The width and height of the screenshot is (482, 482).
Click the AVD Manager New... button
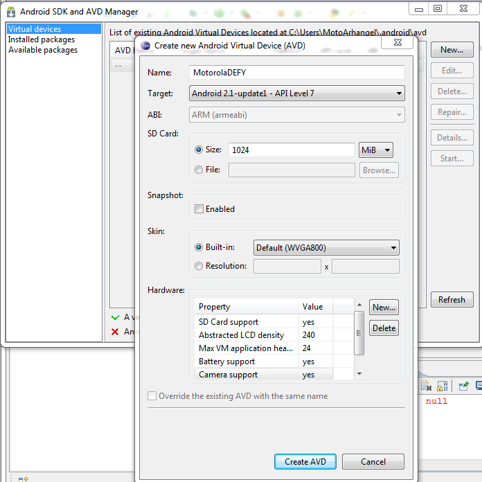(x=452, y=50)
